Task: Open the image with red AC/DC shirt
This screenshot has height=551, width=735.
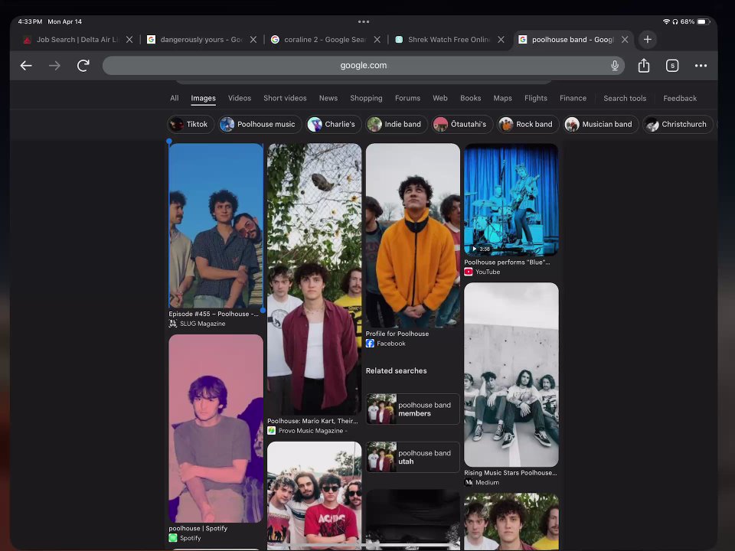Action: (x=314, y=496)
